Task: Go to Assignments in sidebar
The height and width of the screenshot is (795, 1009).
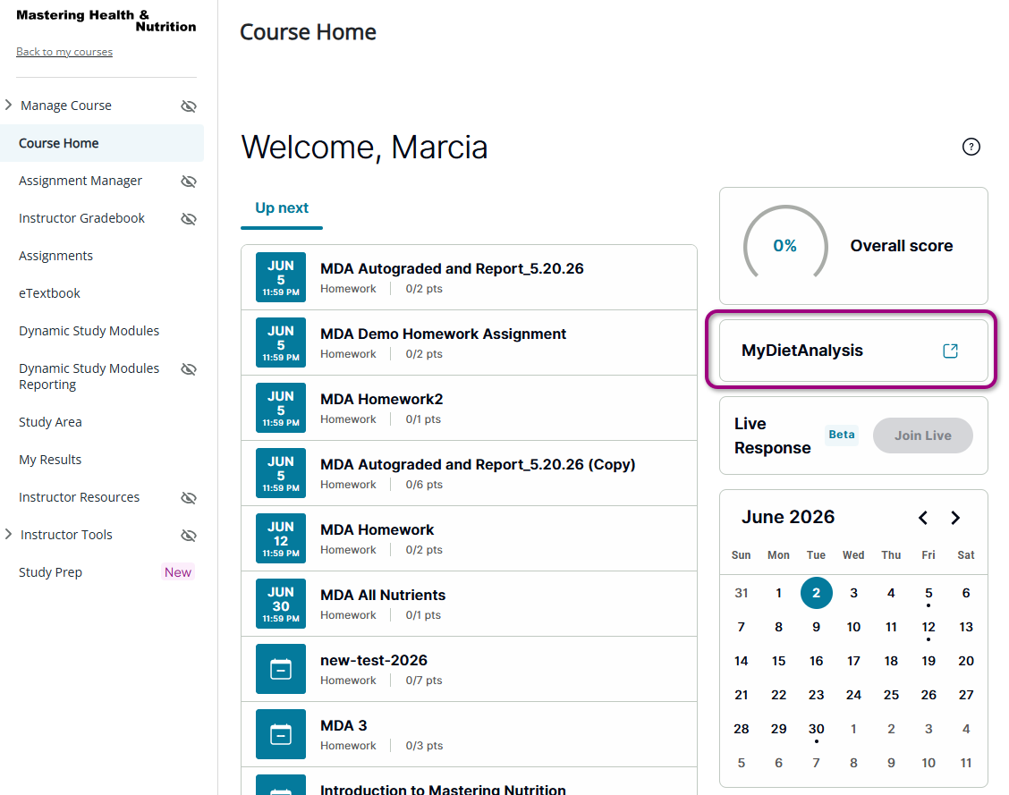Action: [x=56, y=256]
